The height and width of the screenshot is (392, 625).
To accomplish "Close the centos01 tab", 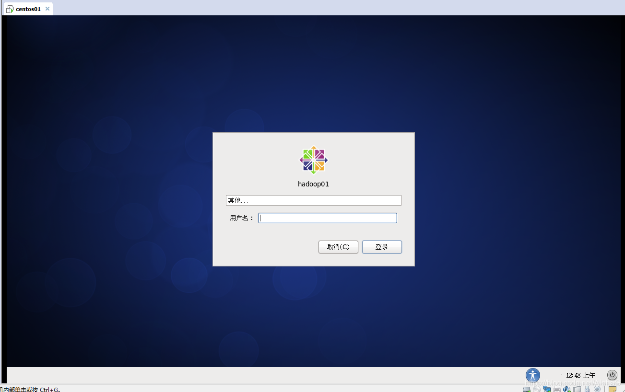I will pos(47,9).
